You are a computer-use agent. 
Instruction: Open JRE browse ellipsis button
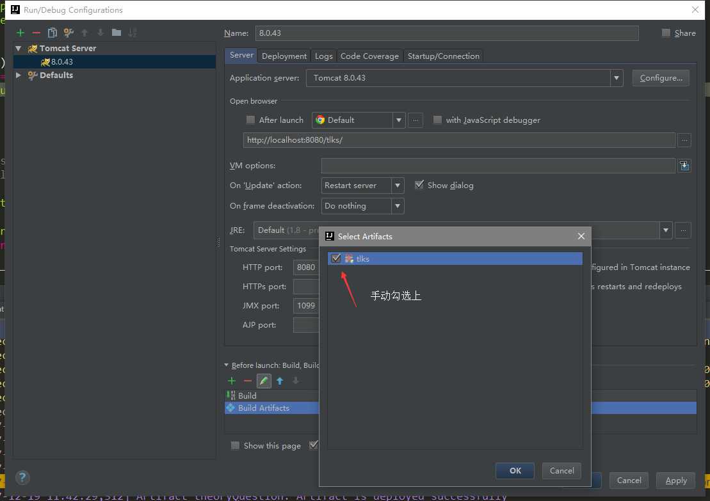[x=683, y=230]
